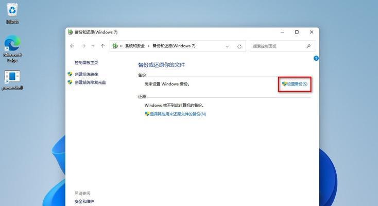Open the powershell desktop shortcut
This screenshot has width=378, height=206.
12,80
